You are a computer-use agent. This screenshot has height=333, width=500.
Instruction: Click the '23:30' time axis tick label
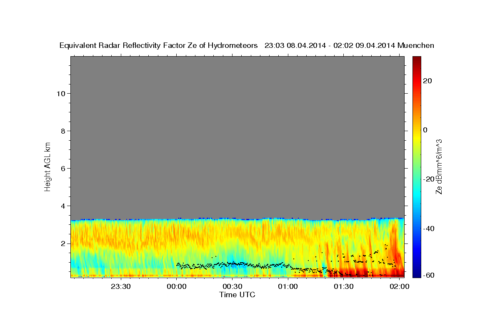tap(121, 286)
